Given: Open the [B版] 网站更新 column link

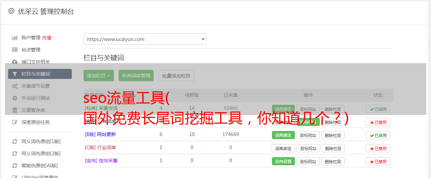Looking at the screenshot, I should point(100,134).
